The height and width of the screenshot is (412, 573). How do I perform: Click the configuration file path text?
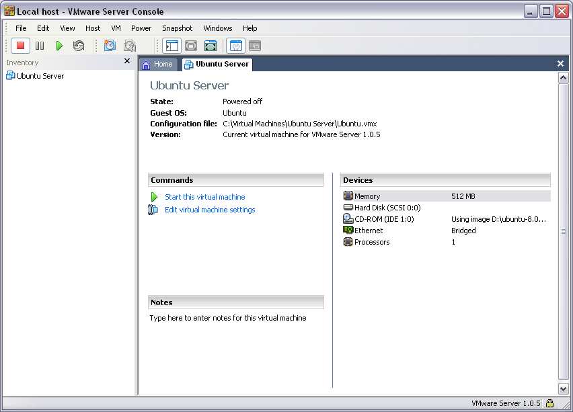[x=300, y=124]
